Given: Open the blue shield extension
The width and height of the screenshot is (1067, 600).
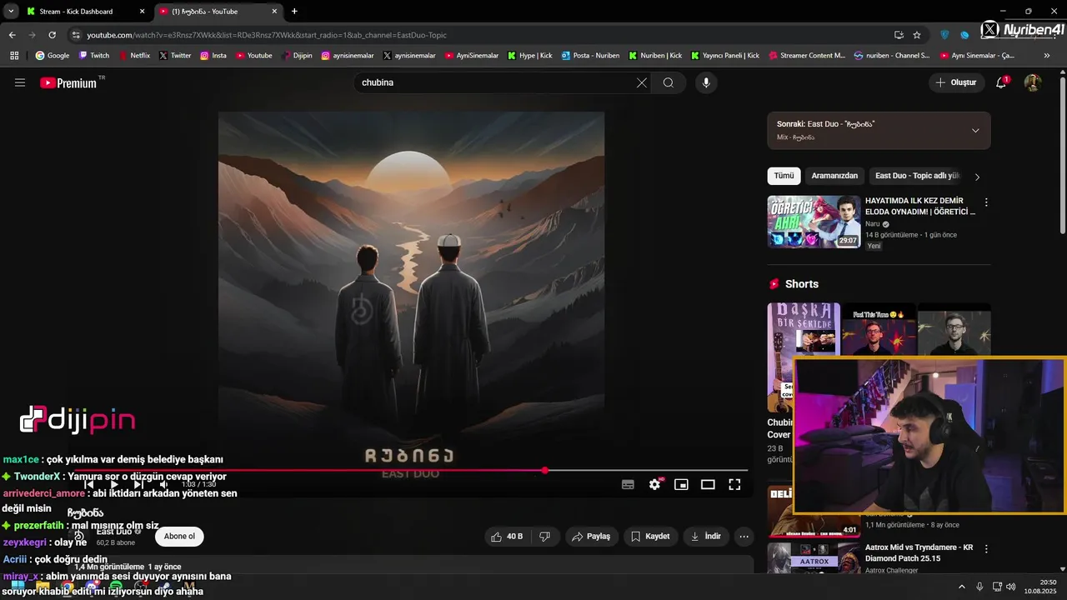Looking at the screenshot, I should [944, 35].
